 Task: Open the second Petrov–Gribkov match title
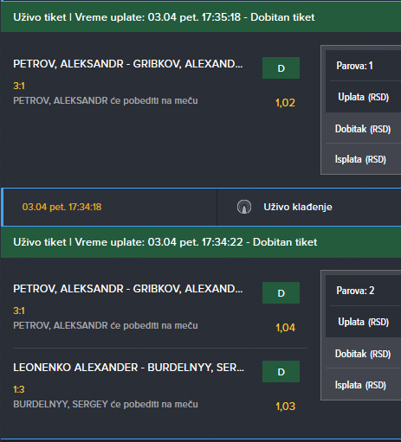pyautogui.click(x=128, y=289)
